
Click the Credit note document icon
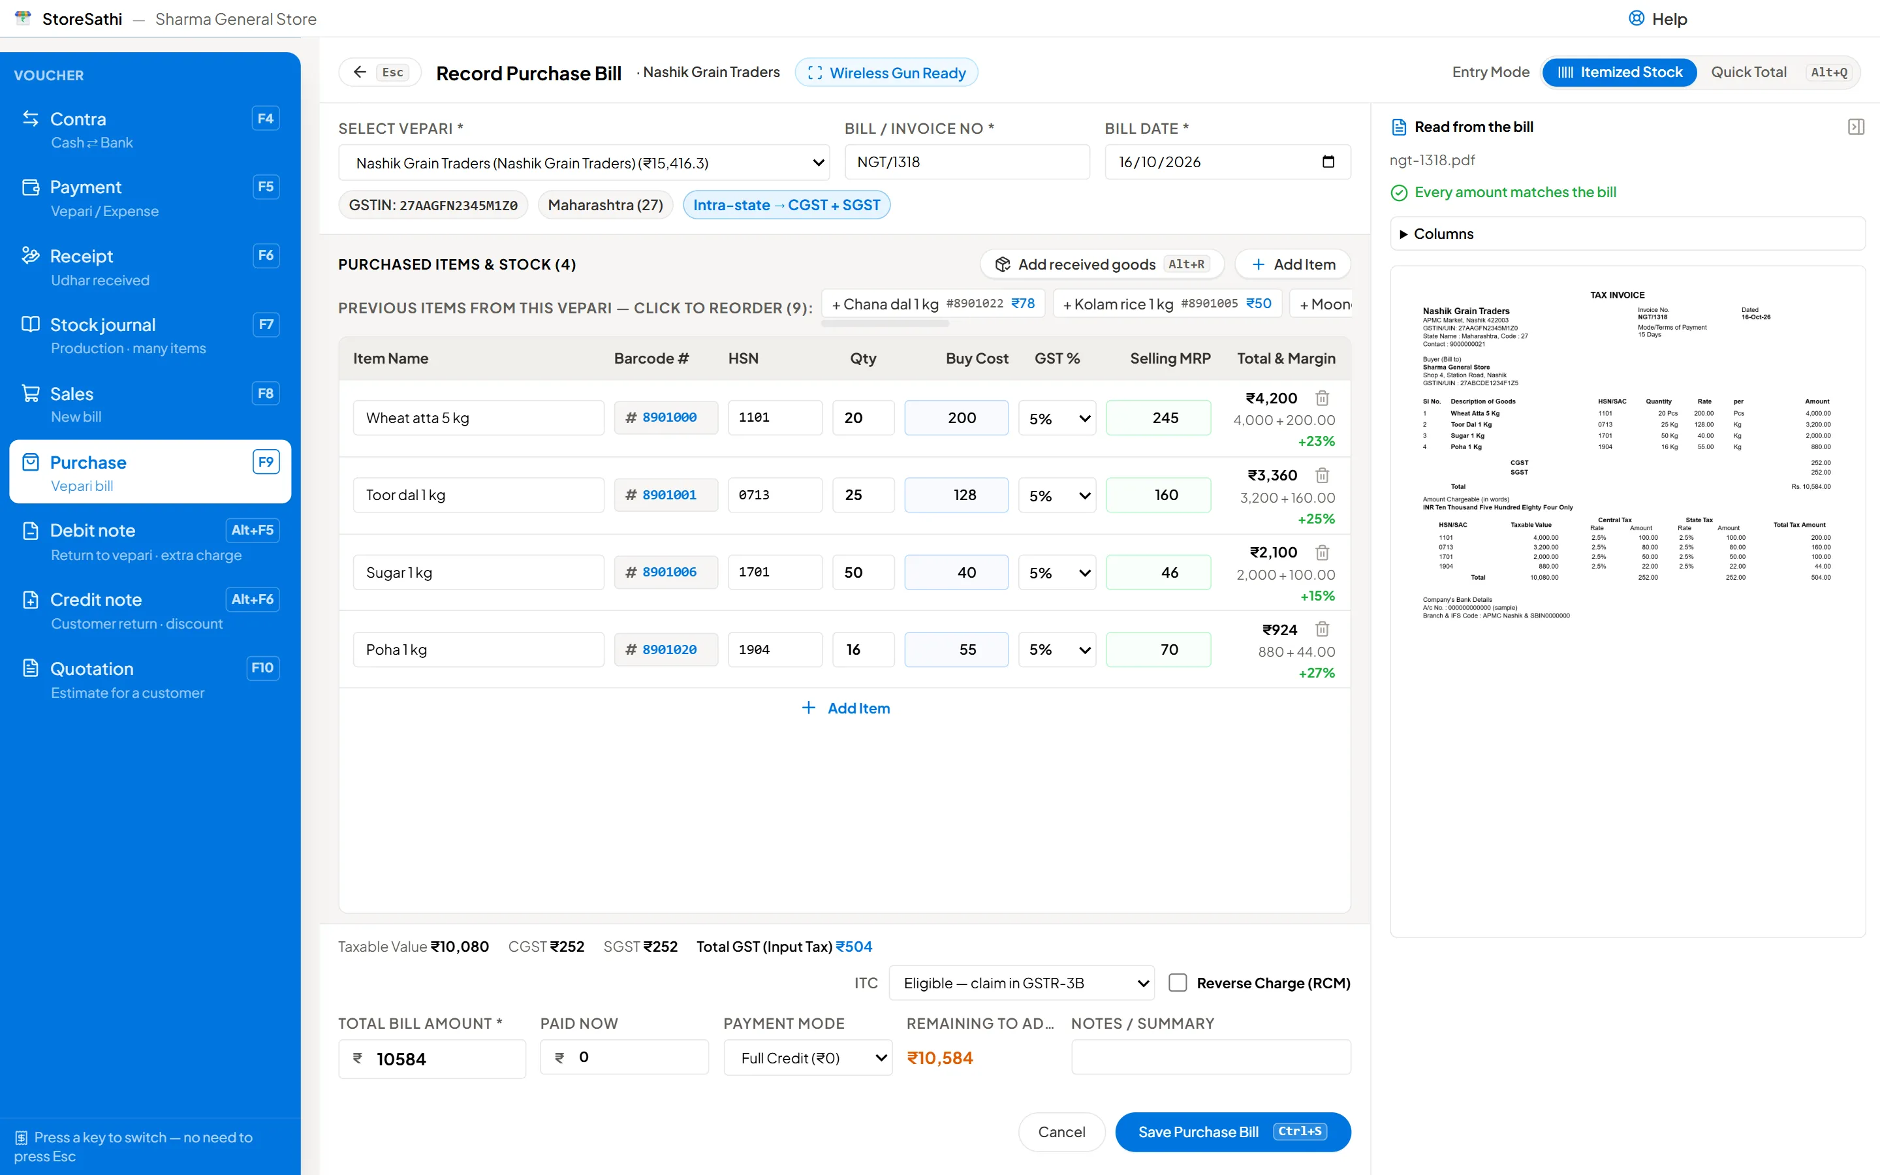(30, 599)
